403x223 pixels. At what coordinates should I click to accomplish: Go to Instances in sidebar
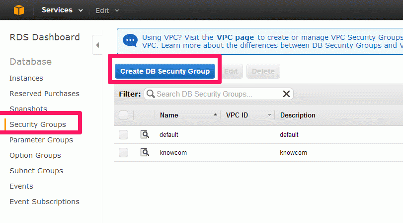pos(26,78)
